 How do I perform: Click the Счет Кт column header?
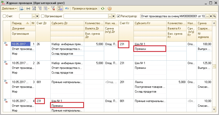coord(126,31)
